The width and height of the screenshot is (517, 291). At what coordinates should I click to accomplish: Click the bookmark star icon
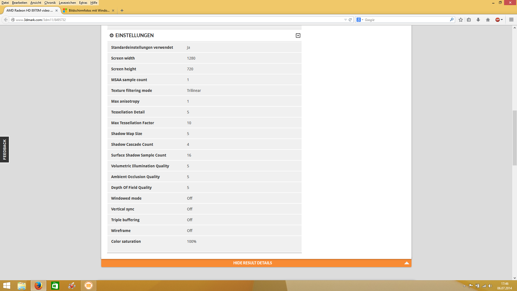tap(461, 20)
